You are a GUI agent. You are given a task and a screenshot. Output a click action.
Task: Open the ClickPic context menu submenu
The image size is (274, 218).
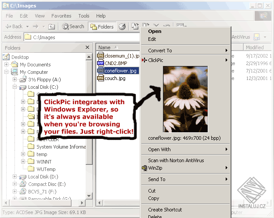185,60
